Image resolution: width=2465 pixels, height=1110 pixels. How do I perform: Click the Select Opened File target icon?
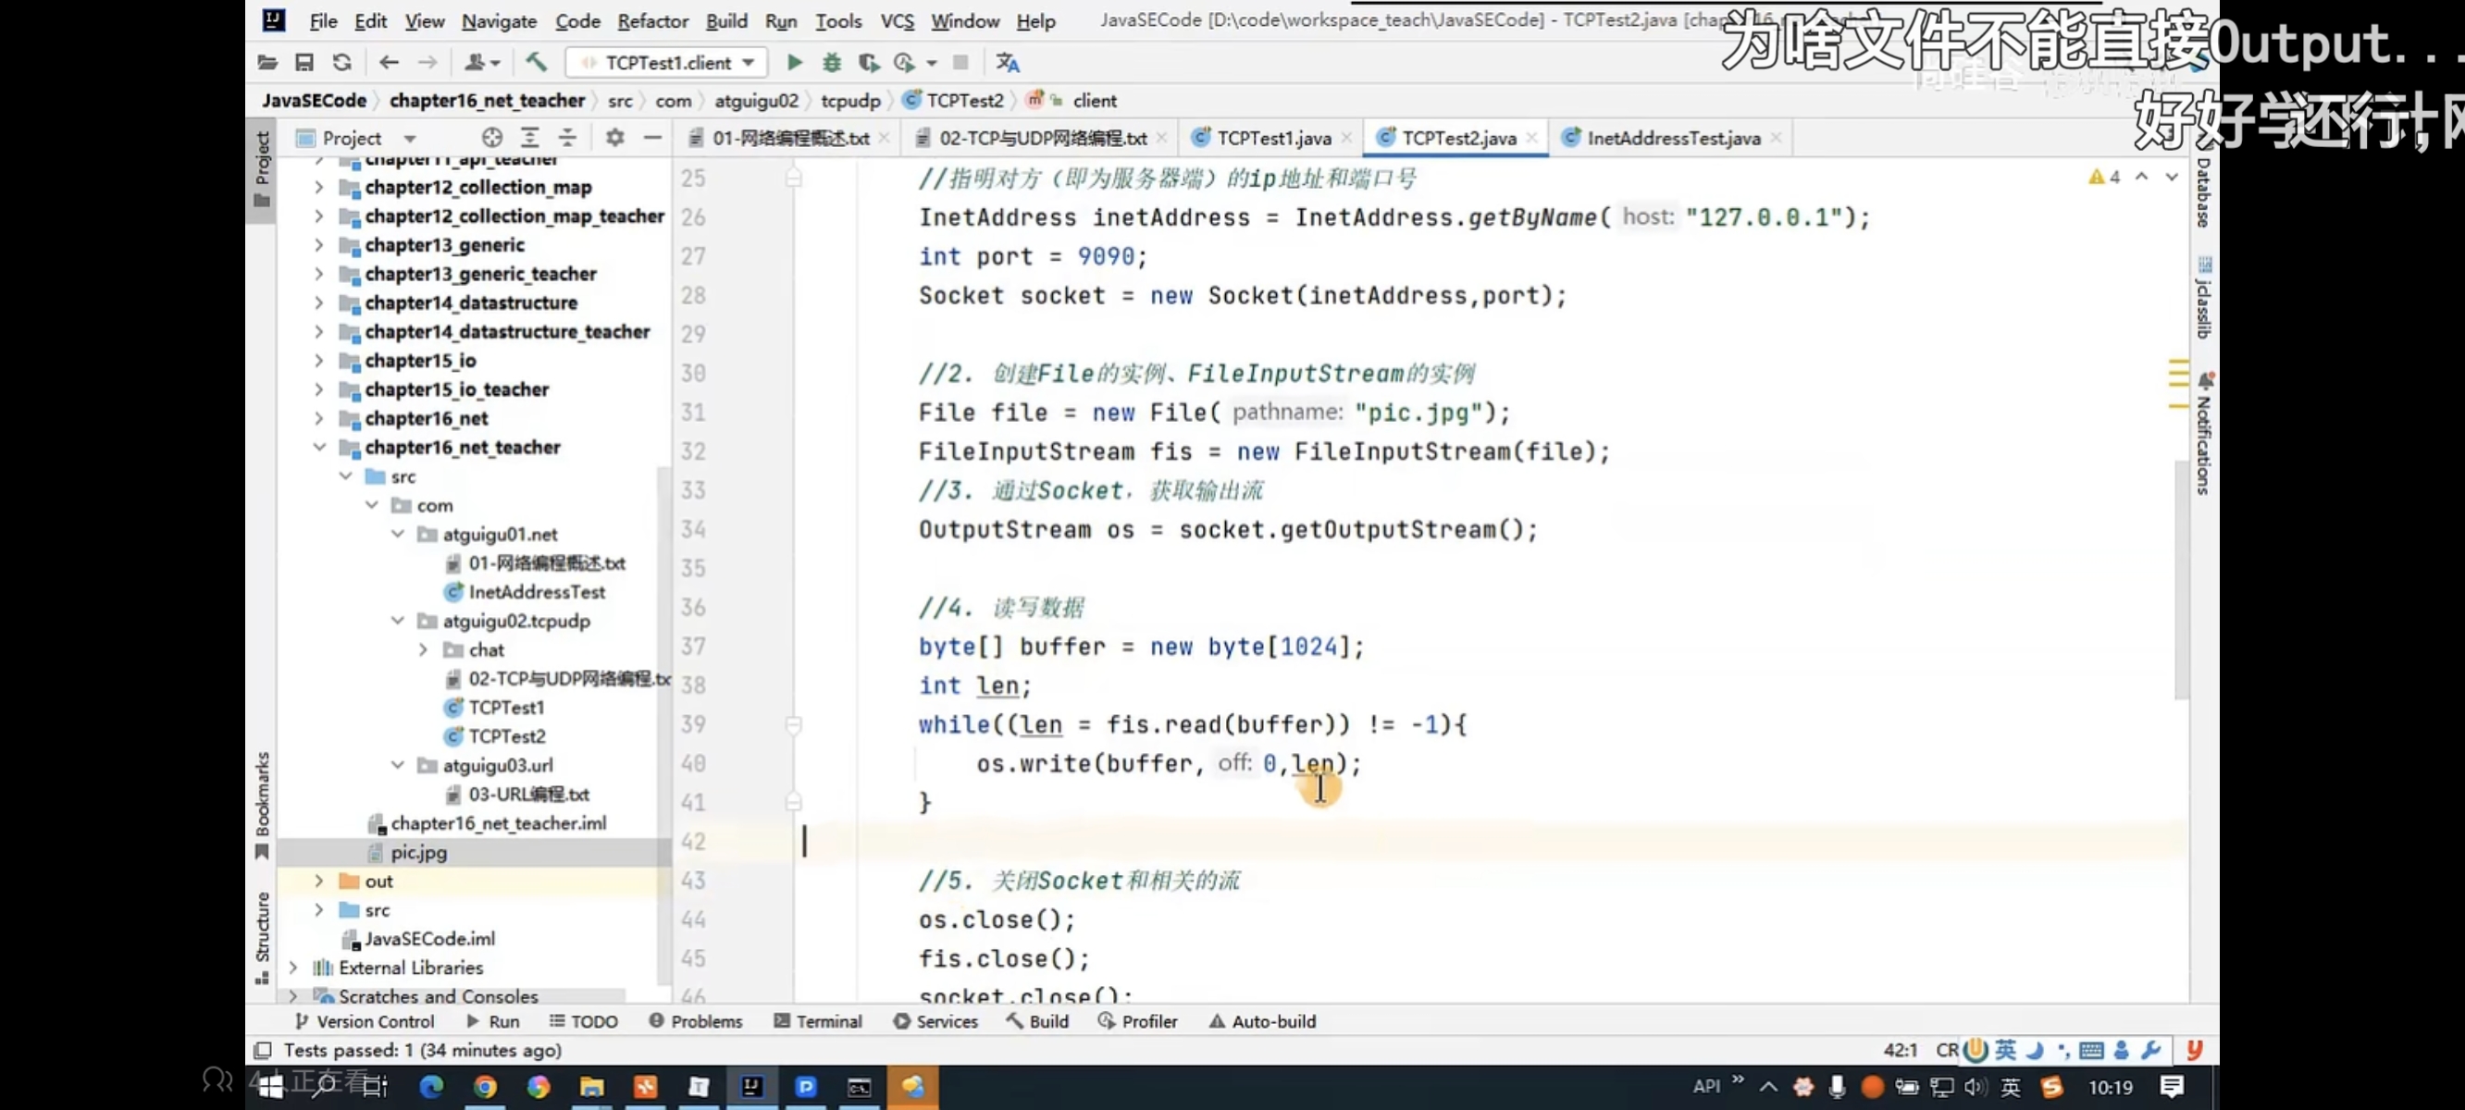[492, 138]
